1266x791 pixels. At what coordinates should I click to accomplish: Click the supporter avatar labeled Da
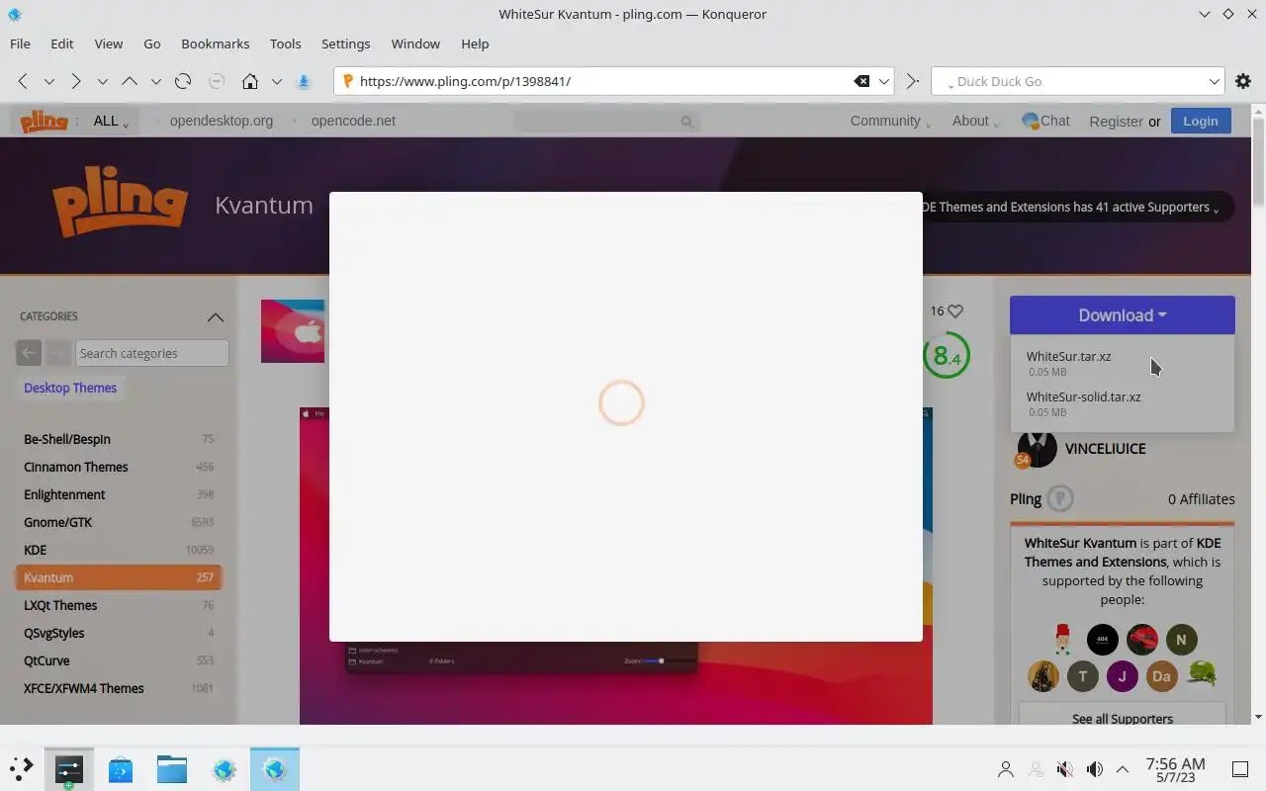[x=1161, y=676]
